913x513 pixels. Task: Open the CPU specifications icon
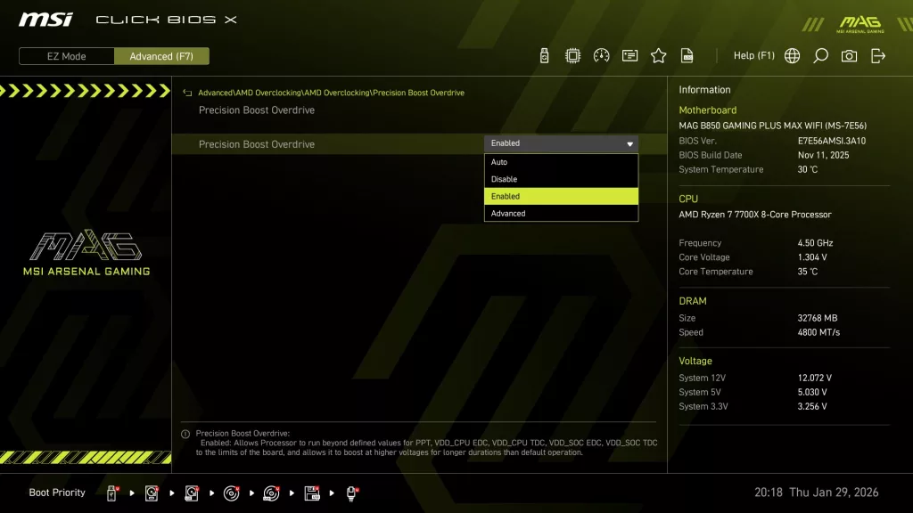click(572, 54)
